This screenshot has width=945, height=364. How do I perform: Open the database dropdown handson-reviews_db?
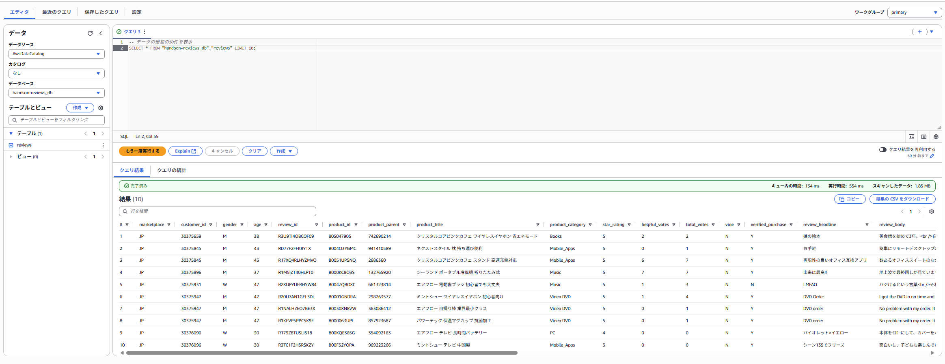click(56, 93)
